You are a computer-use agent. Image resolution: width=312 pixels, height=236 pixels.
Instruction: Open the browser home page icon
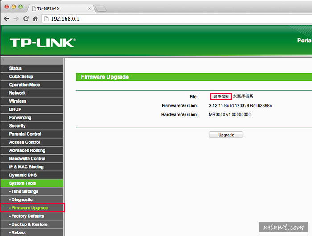(x=35, y=19)
